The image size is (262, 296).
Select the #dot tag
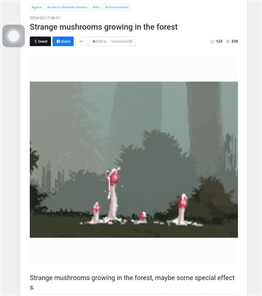point(96,7)
